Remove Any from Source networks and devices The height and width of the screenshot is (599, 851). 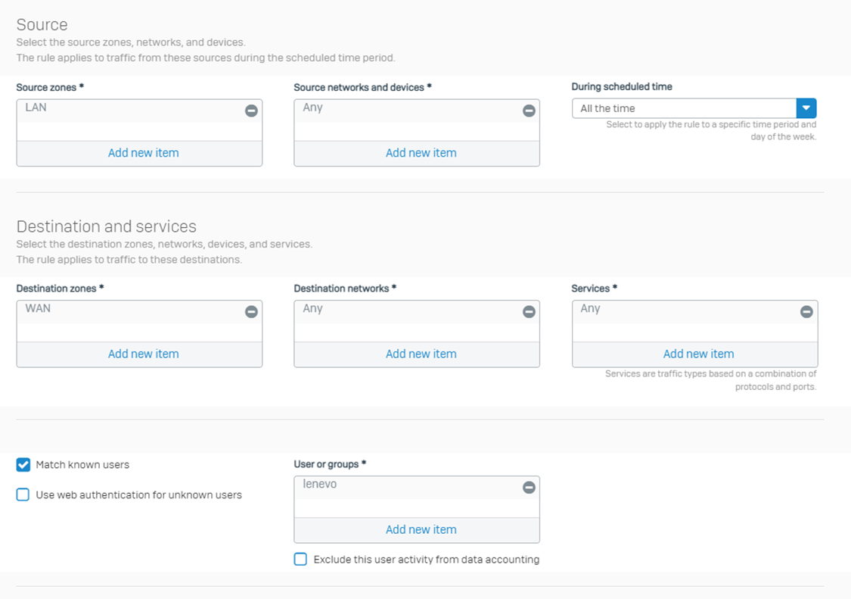(529, 111)
